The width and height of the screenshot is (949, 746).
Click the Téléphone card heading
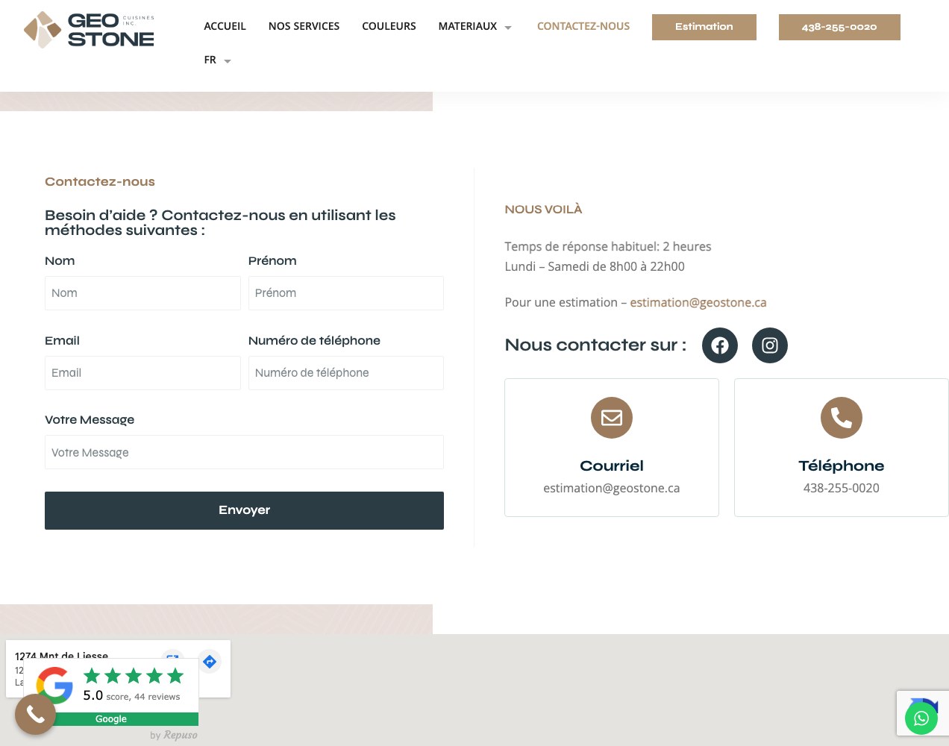click(842, 466)
